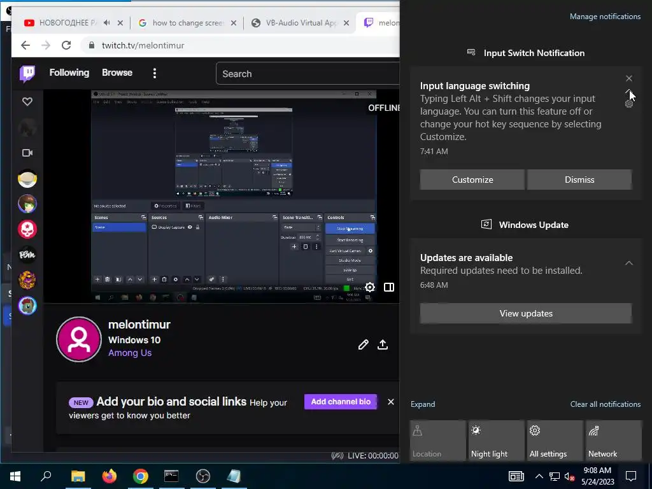Open the Among Us category link
The width and height of the screenshot is (652, 489).
coord(130,353)
